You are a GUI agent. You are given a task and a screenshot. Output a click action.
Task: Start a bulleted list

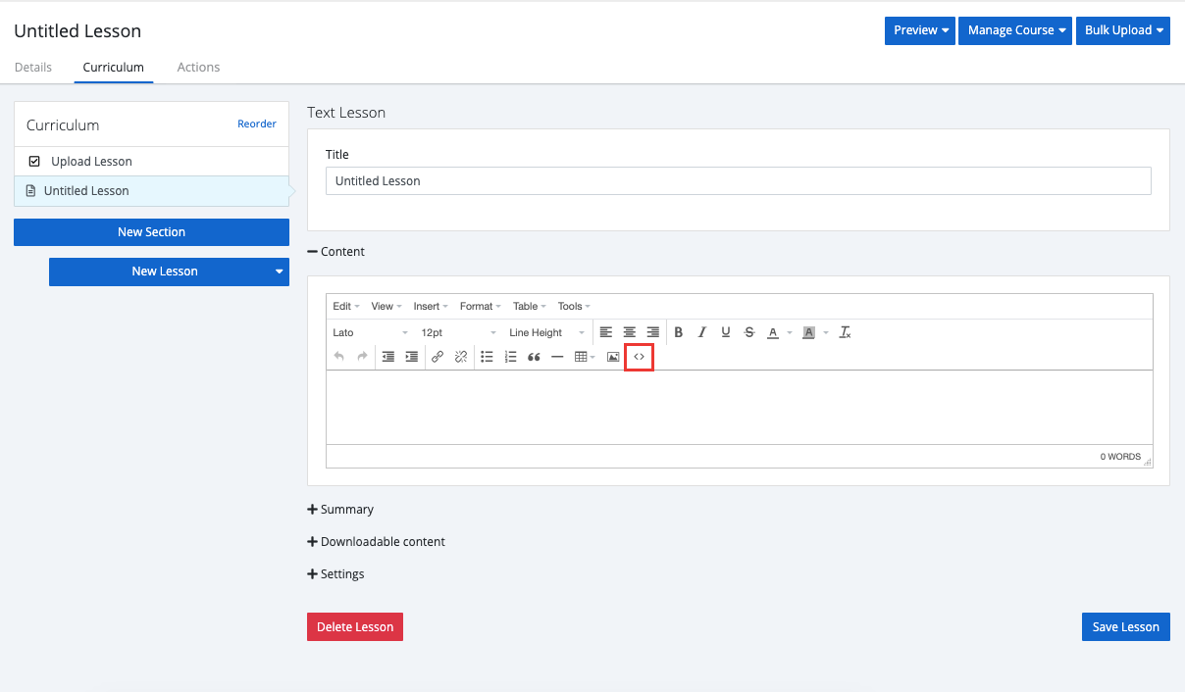pos(487,357)
